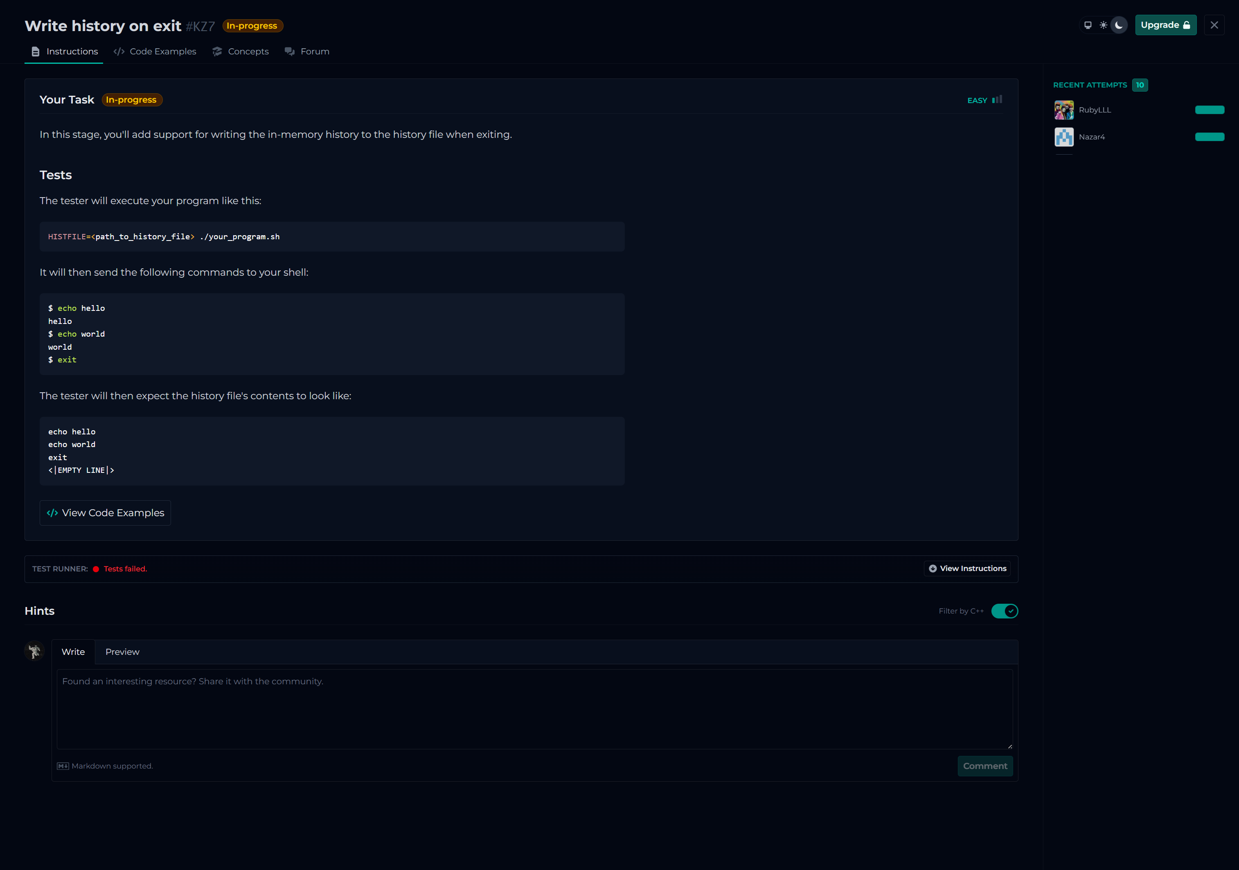Click into the hint comment text area
This screenshot has height=870, width=1239.
point(534,709)
